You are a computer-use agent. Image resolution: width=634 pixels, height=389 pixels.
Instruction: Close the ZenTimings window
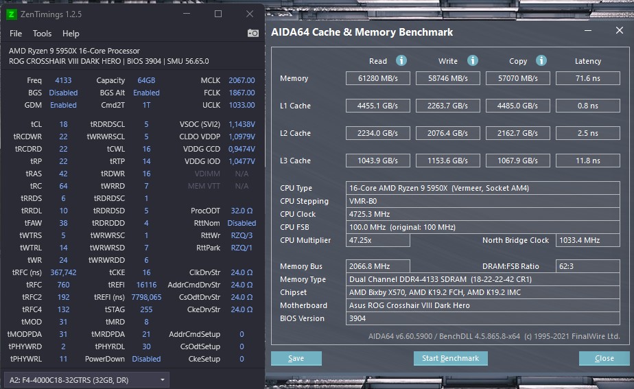[250, 14]
